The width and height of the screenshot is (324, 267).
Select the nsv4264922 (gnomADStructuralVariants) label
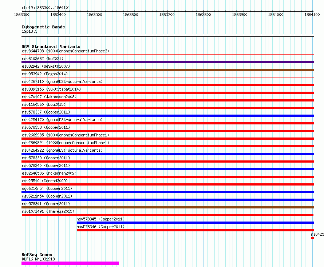(x=62, y=150)
